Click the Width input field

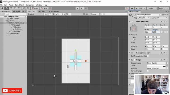pos(148,32)
